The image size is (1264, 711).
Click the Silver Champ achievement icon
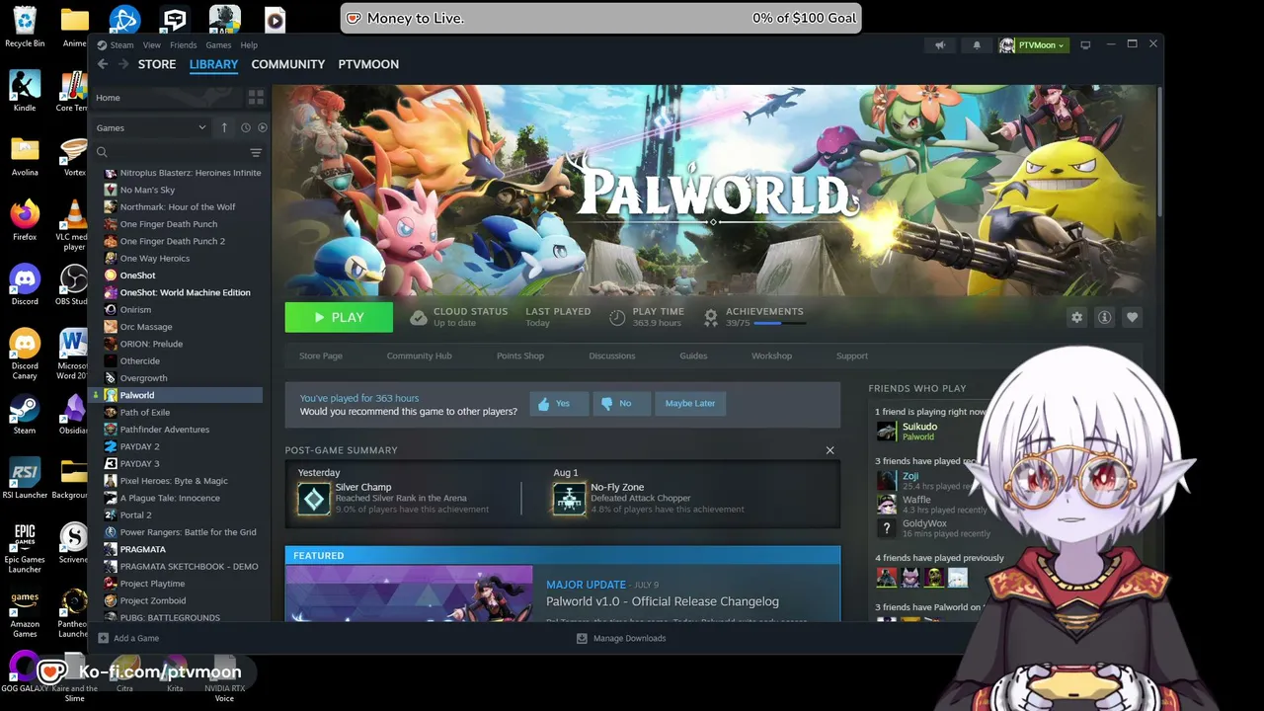(x=314, y=499)
